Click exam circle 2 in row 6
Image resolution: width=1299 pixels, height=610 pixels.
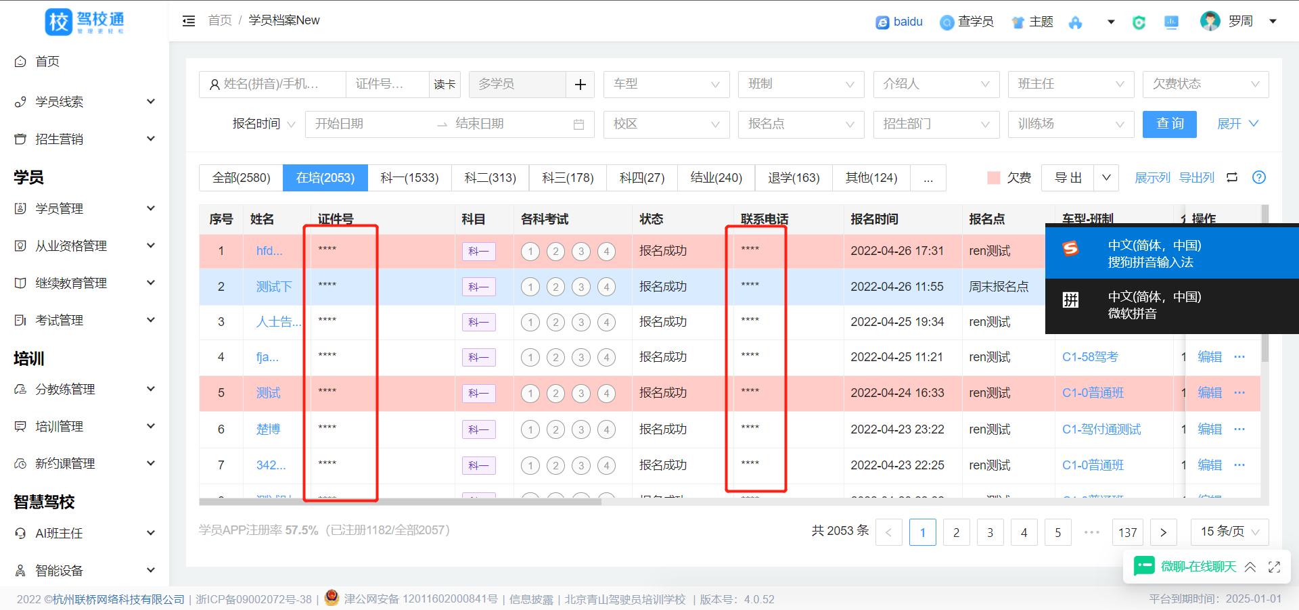coord(556,429)
